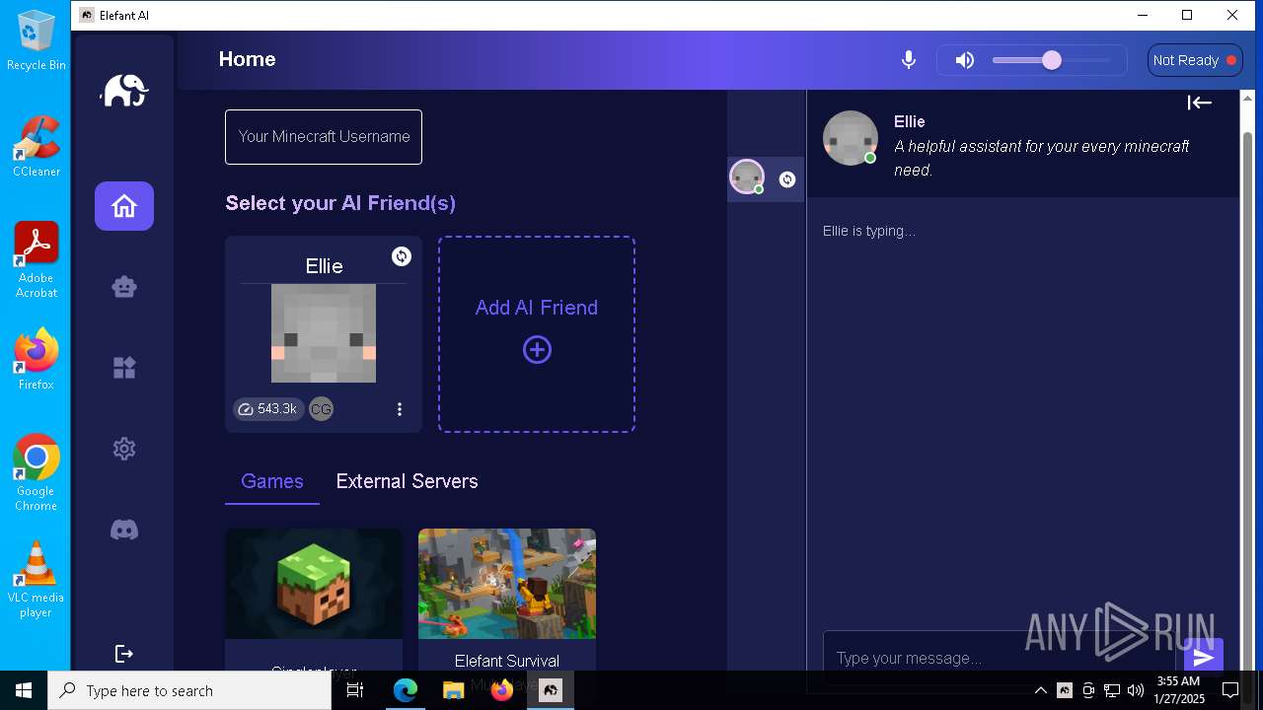Mute the speaker volume icon

click(965, 60)
